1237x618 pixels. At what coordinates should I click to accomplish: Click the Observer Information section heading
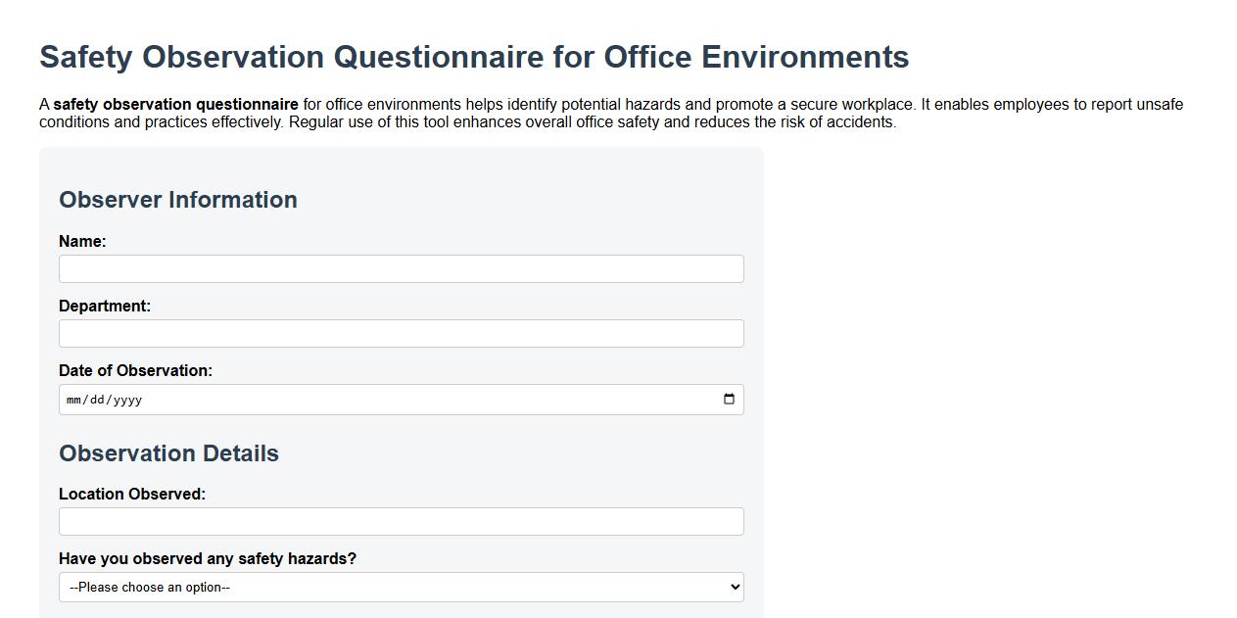(x=178, y=200)
